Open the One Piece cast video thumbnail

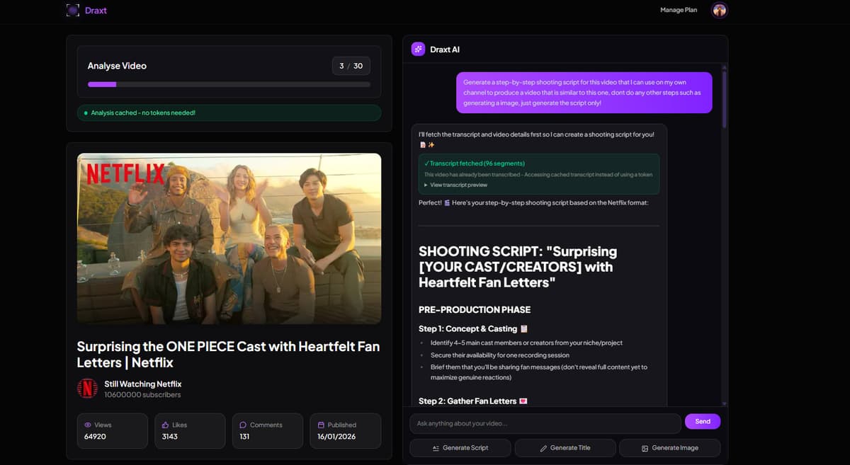(229, 239)
